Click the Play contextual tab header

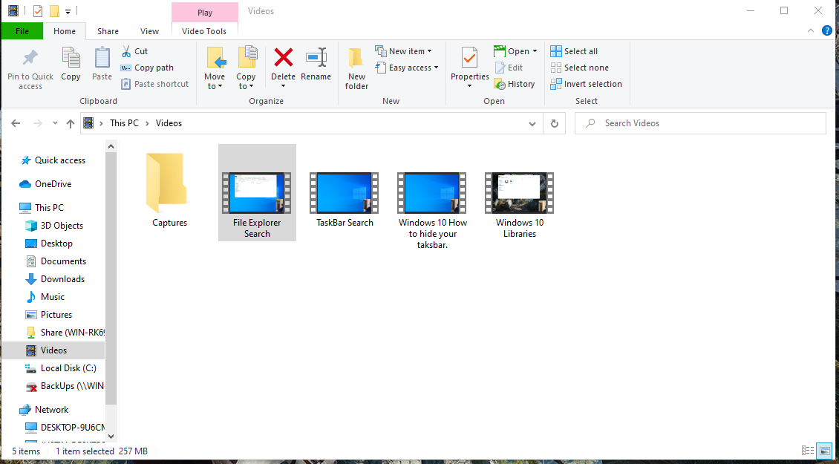coord(205,13)
